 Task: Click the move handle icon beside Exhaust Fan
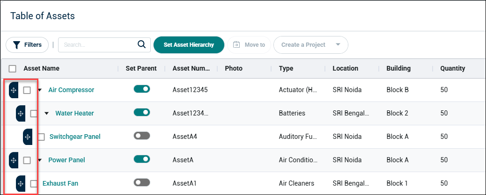click(21, 184)
